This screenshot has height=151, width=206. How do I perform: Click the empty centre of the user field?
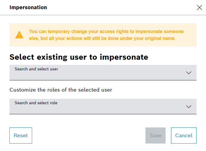click(x=103, y=75)
